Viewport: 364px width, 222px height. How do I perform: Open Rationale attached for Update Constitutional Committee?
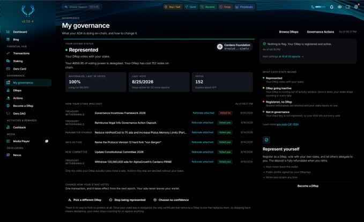(x=203, y=152)
